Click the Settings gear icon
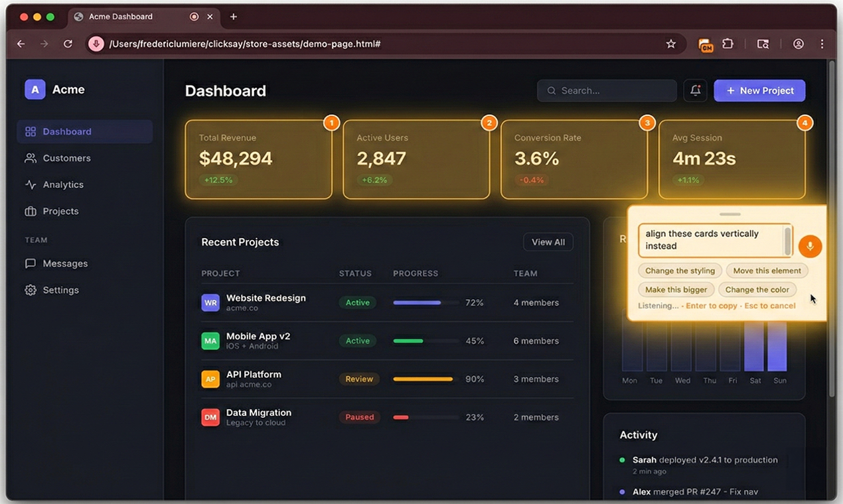This screenshot has height=504, width=843. 31,290
